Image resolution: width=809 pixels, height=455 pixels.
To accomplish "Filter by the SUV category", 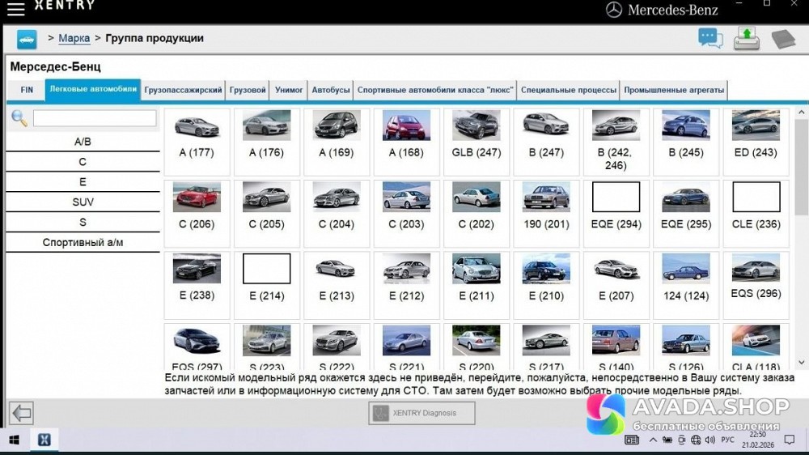I will click(83, 202).
